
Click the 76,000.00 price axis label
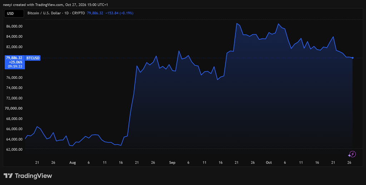pos(14,77)
